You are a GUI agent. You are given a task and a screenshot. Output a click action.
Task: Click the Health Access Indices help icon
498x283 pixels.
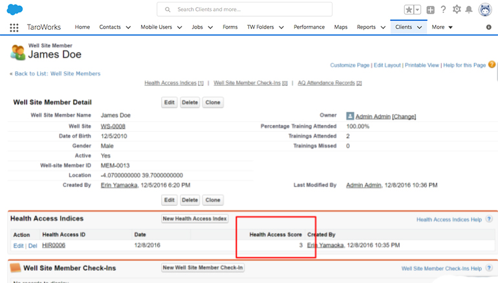489,219
